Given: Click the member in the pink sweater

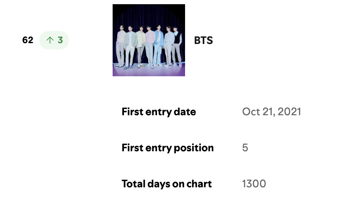Looking at the screenshot, I should (x=149, y=46).
